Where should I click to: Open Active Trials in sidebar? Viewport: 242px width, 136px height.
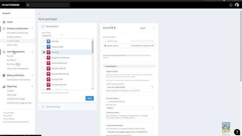(12, 45)
